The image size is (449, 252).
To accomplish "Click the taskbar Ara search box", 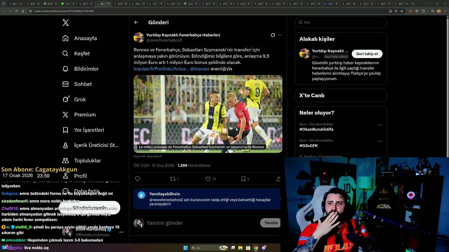I will (210, 248).
